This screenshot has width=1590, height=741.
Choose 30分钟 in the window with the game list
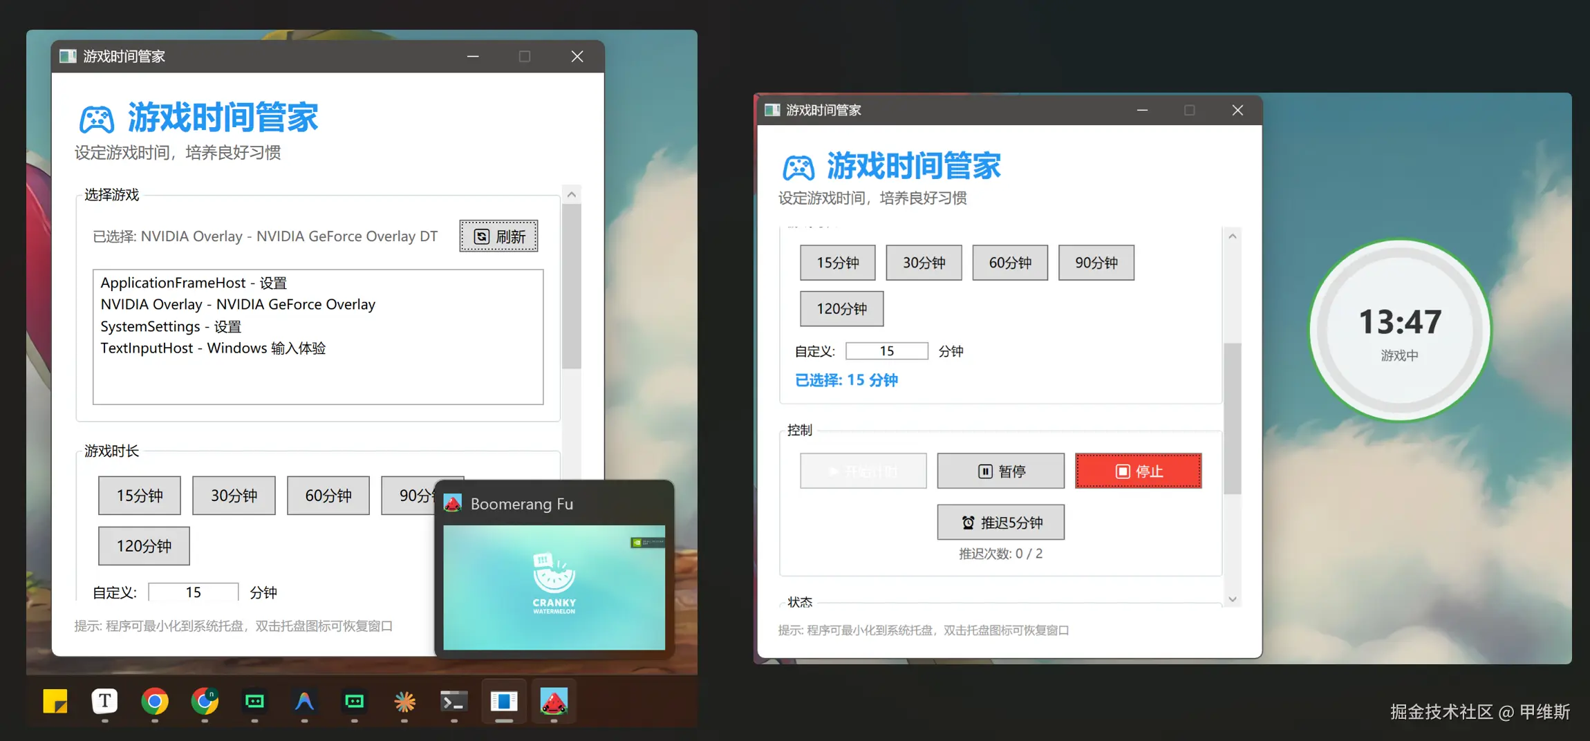[234, 496]
